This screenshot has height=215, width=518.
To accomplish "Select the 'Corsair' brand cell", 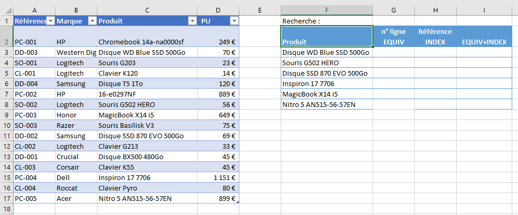I will click(x=76, y=168).
